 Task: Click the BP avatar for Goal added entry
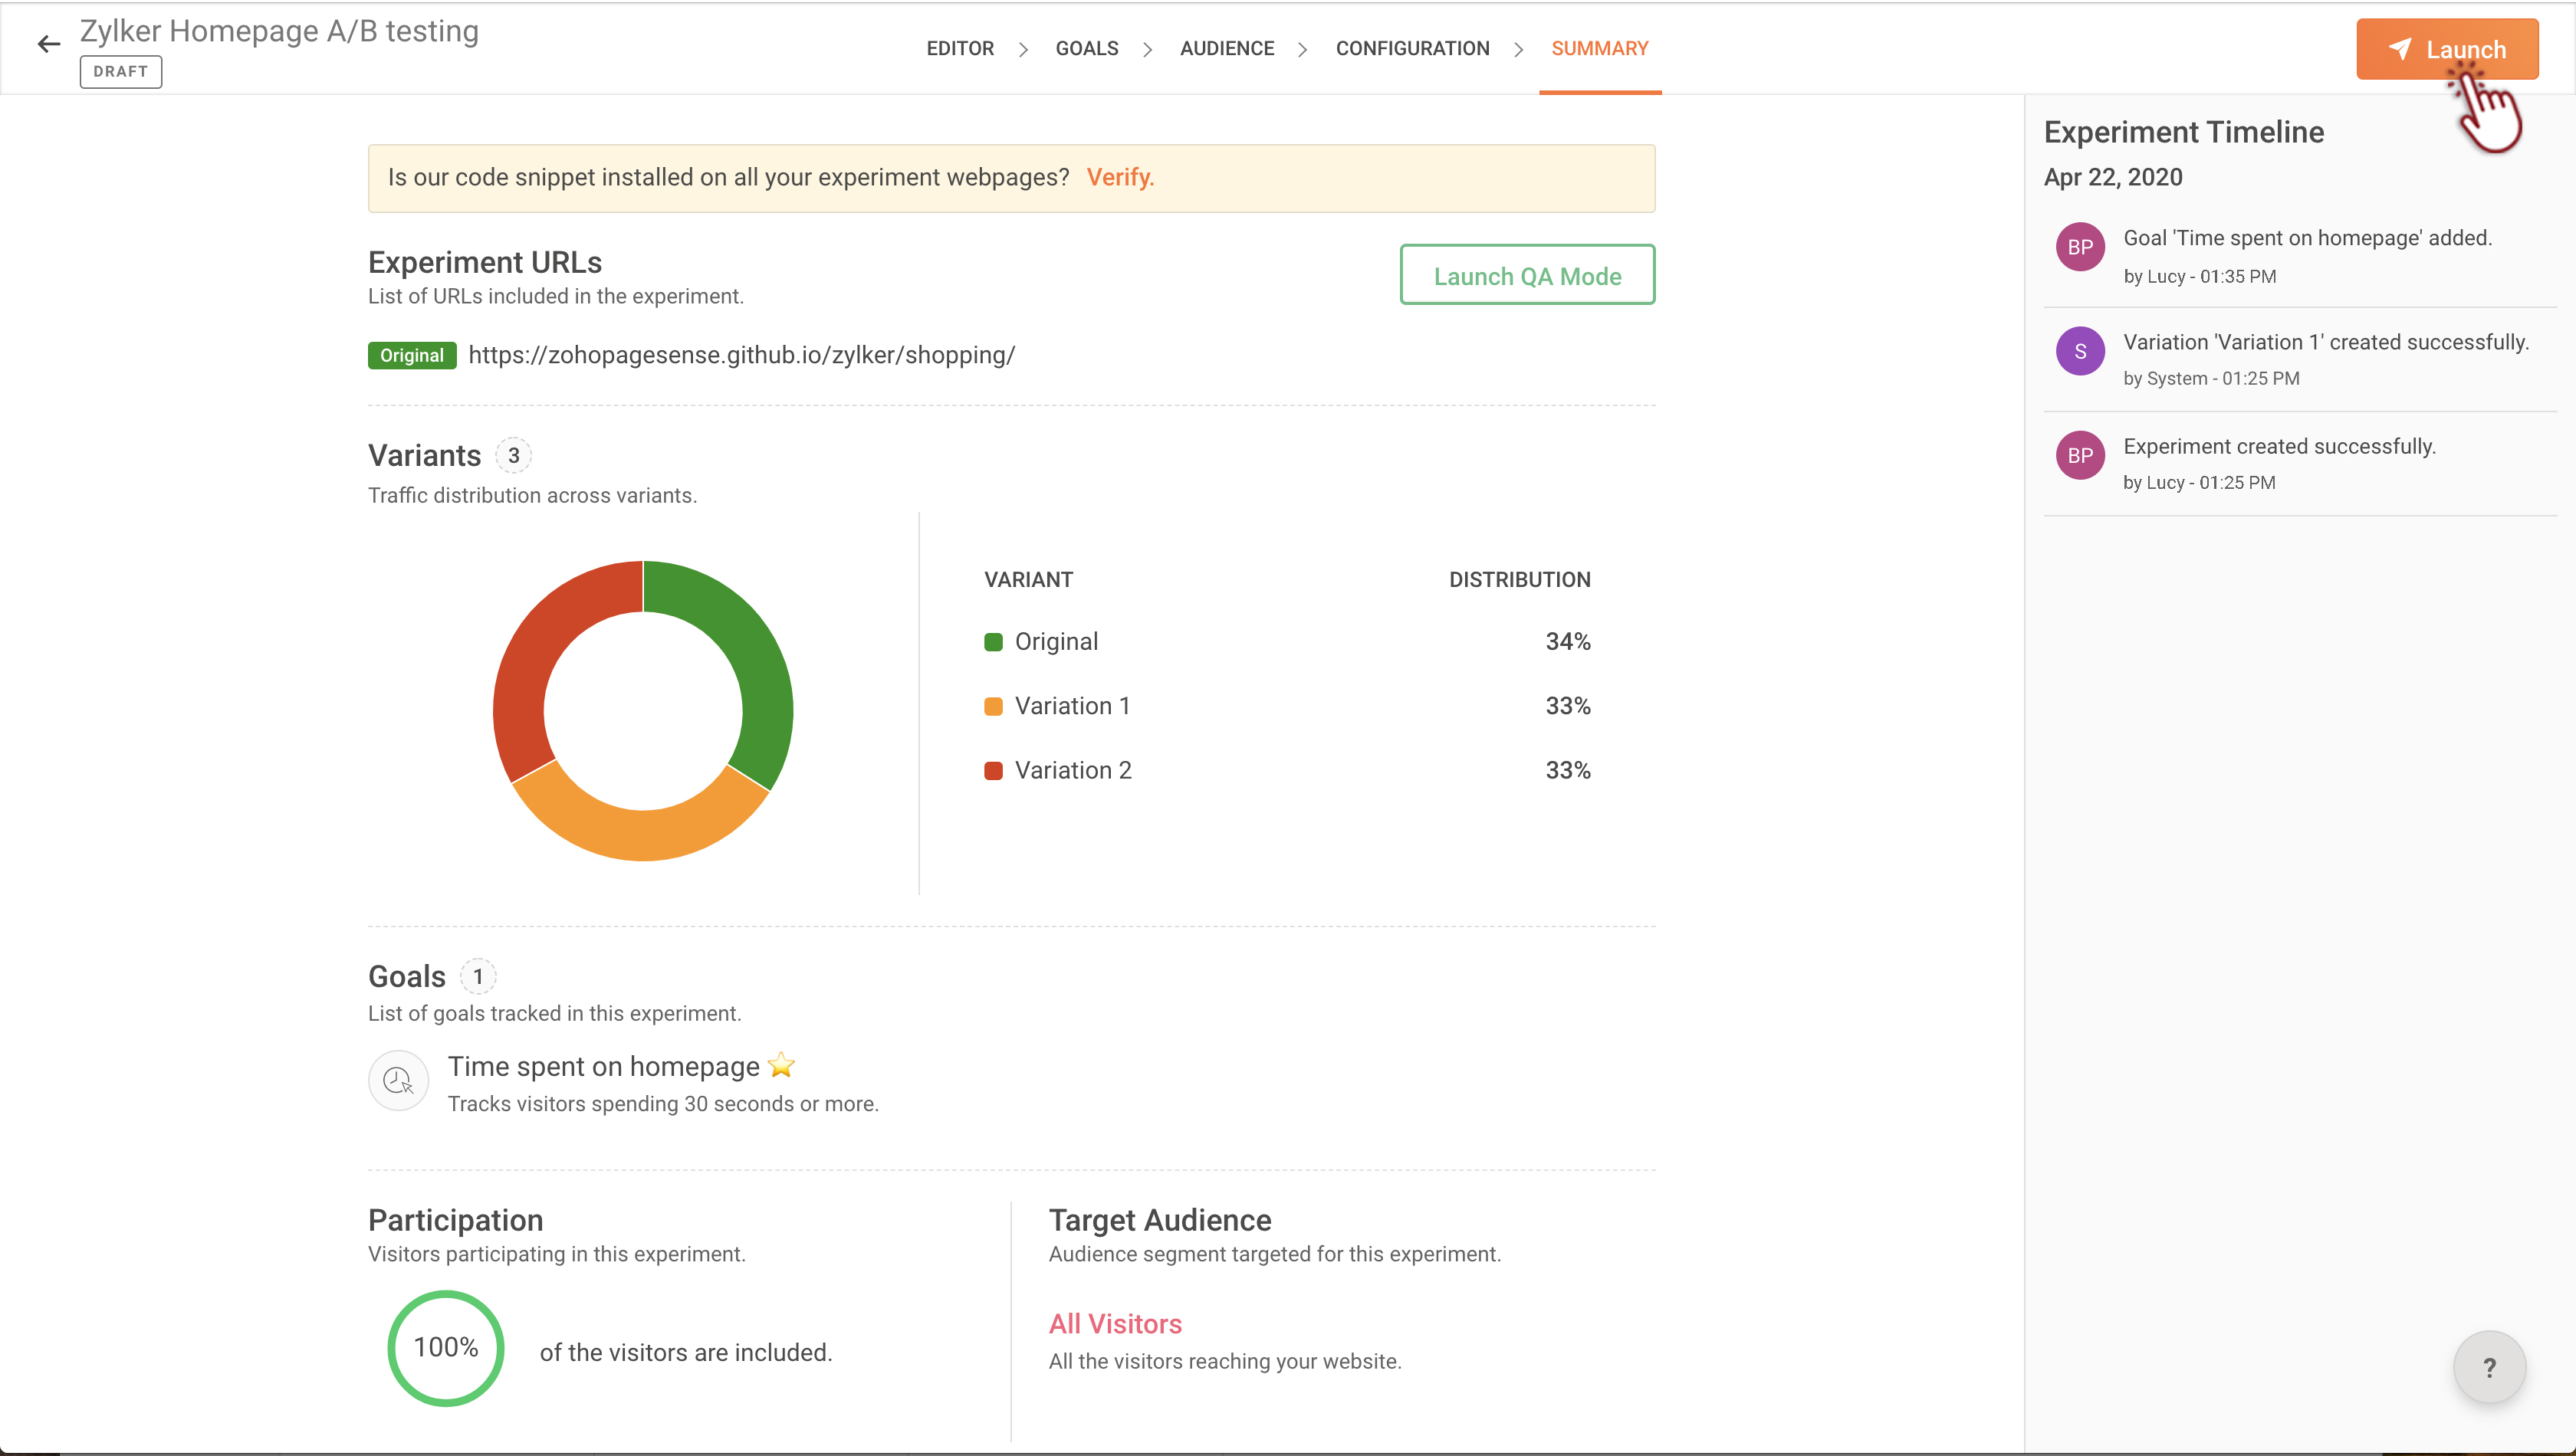click(2080, 247)
